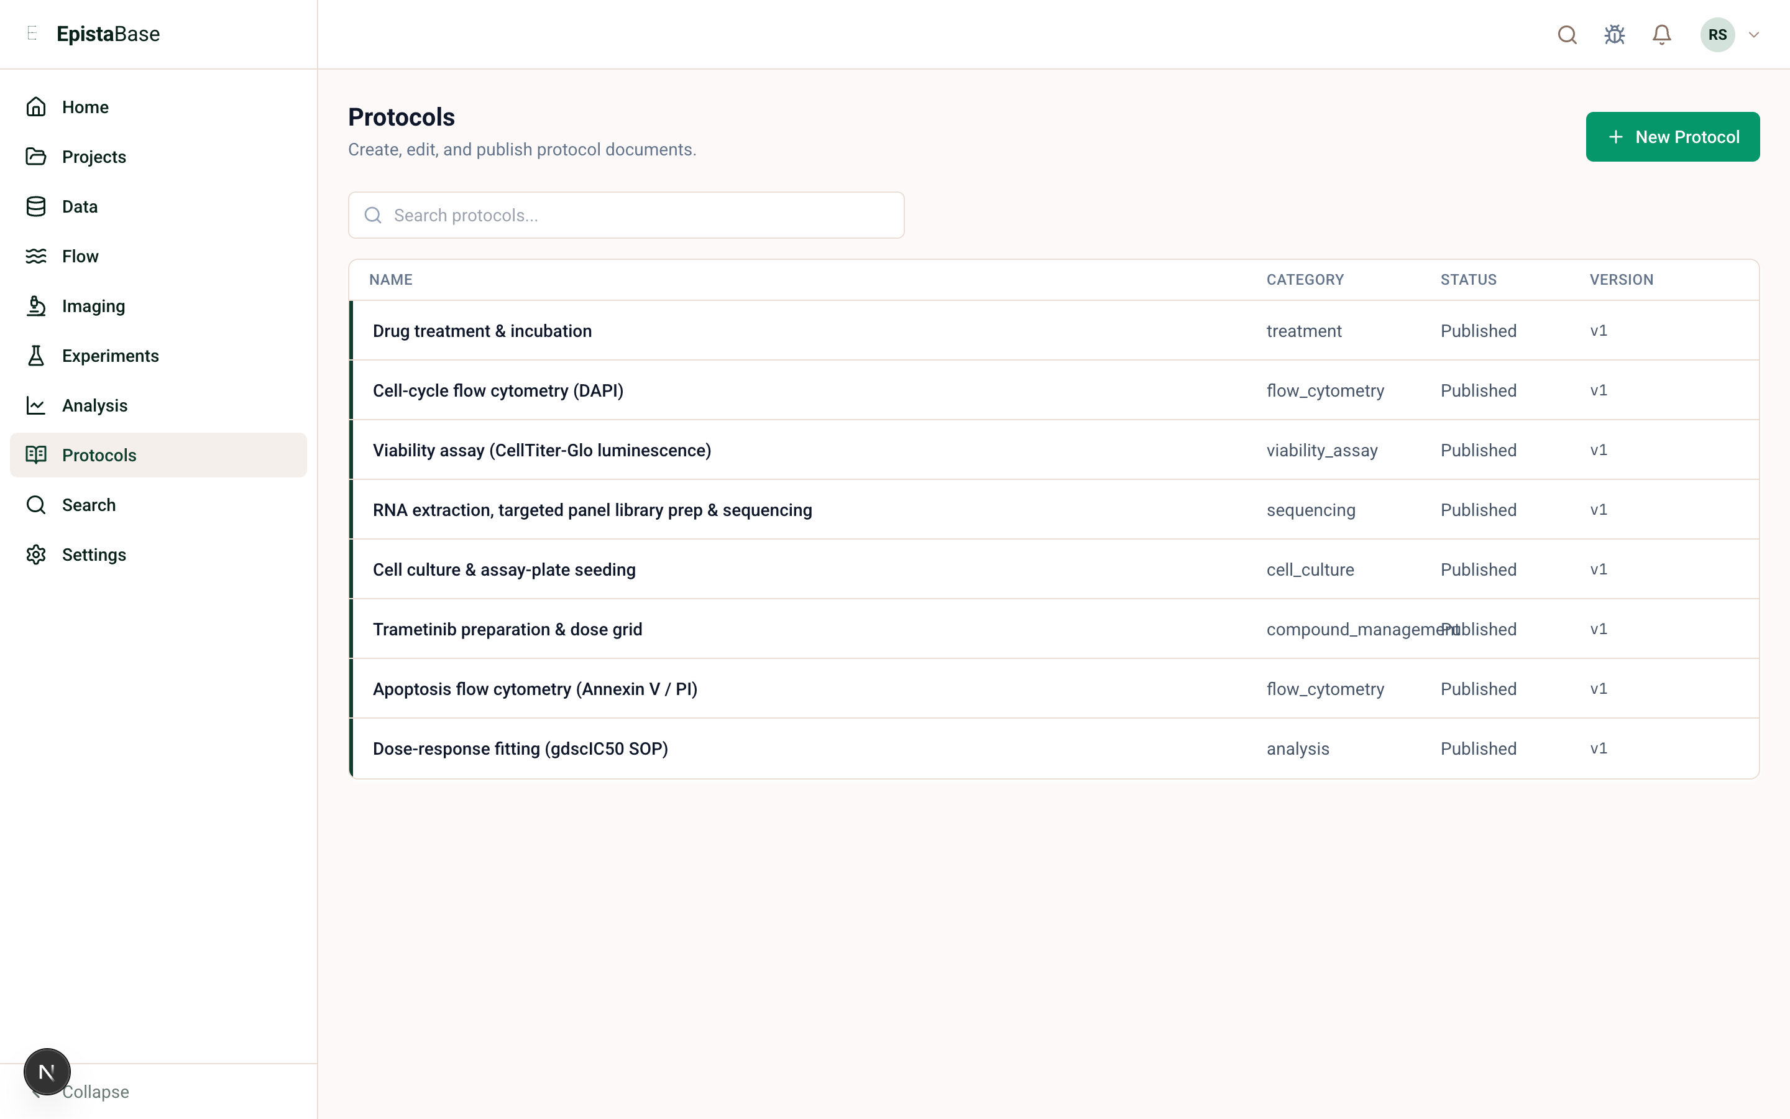Click the New Protocol button
1790x1119 pixels.
[x=1673, y=137]
